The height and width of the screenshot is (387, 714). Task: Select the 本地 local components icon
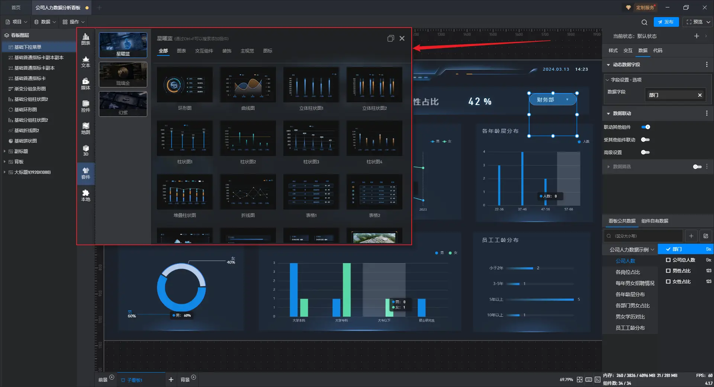86,195
